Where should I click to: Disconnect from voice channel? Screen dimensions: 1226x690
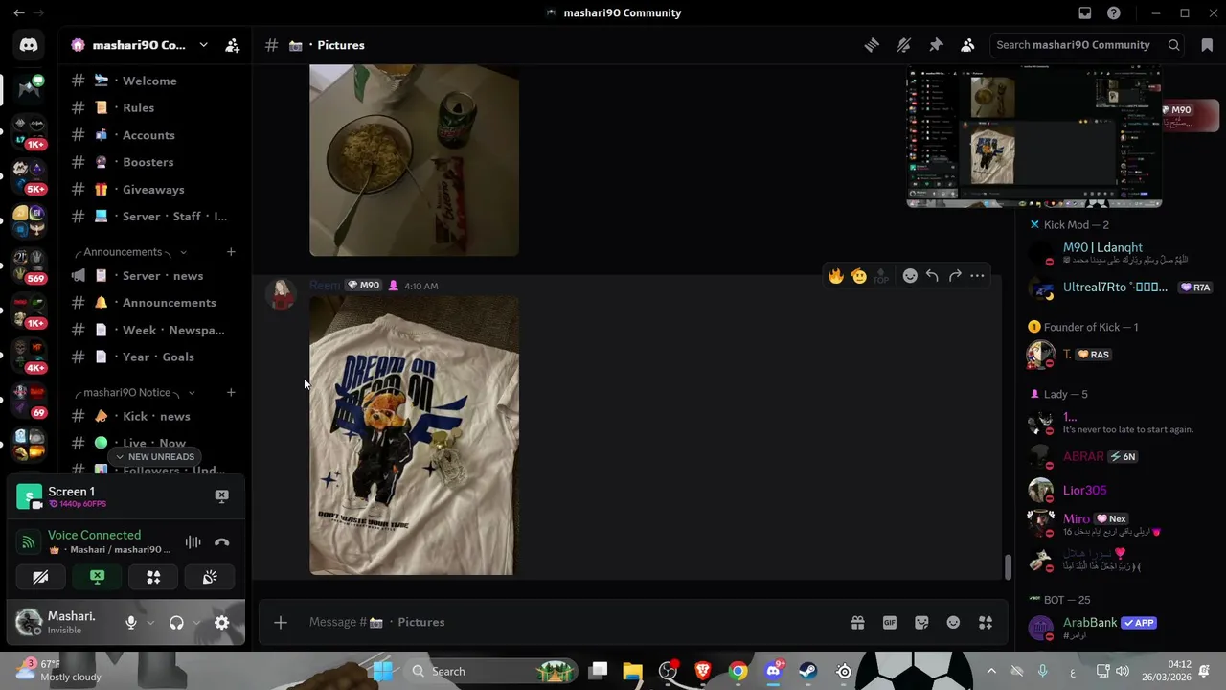222,542
